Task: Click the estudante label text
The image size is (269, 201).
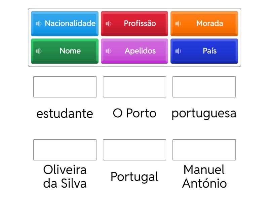Action: pos(65,114)
